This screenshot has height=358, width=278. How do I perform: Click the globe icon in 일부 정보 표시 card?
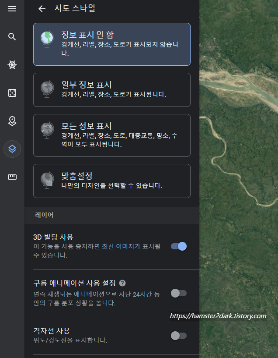47,89
